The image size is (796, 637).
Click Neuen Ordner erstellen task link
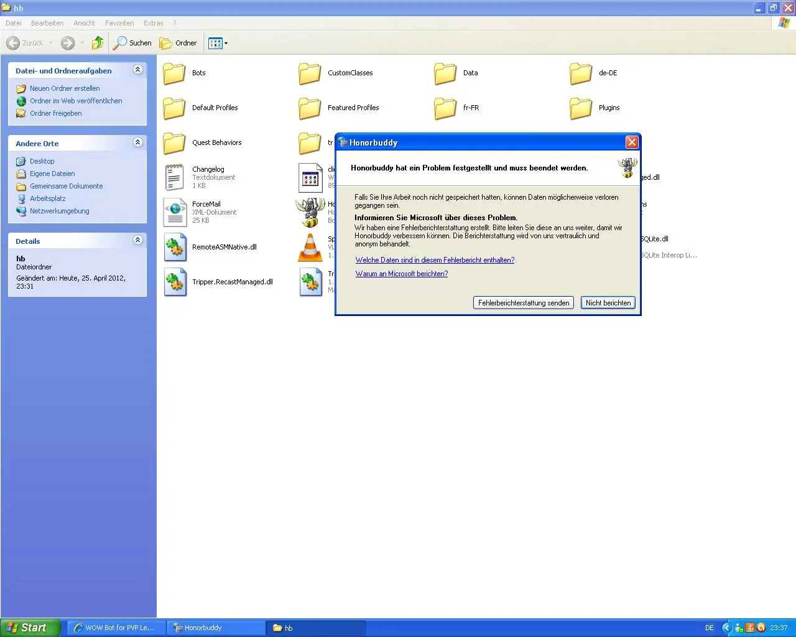[x=65, y=88]
